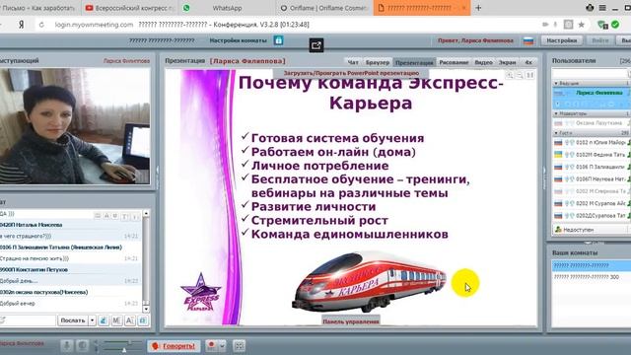Open the shield extension icon in the address bar

point(602,25)
